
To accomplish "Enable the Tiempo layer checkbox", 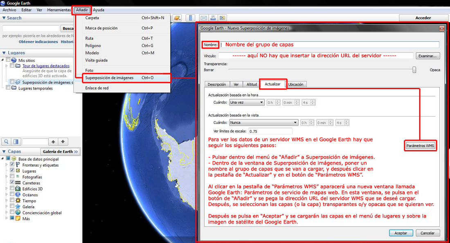I will [x=12, y=200].
